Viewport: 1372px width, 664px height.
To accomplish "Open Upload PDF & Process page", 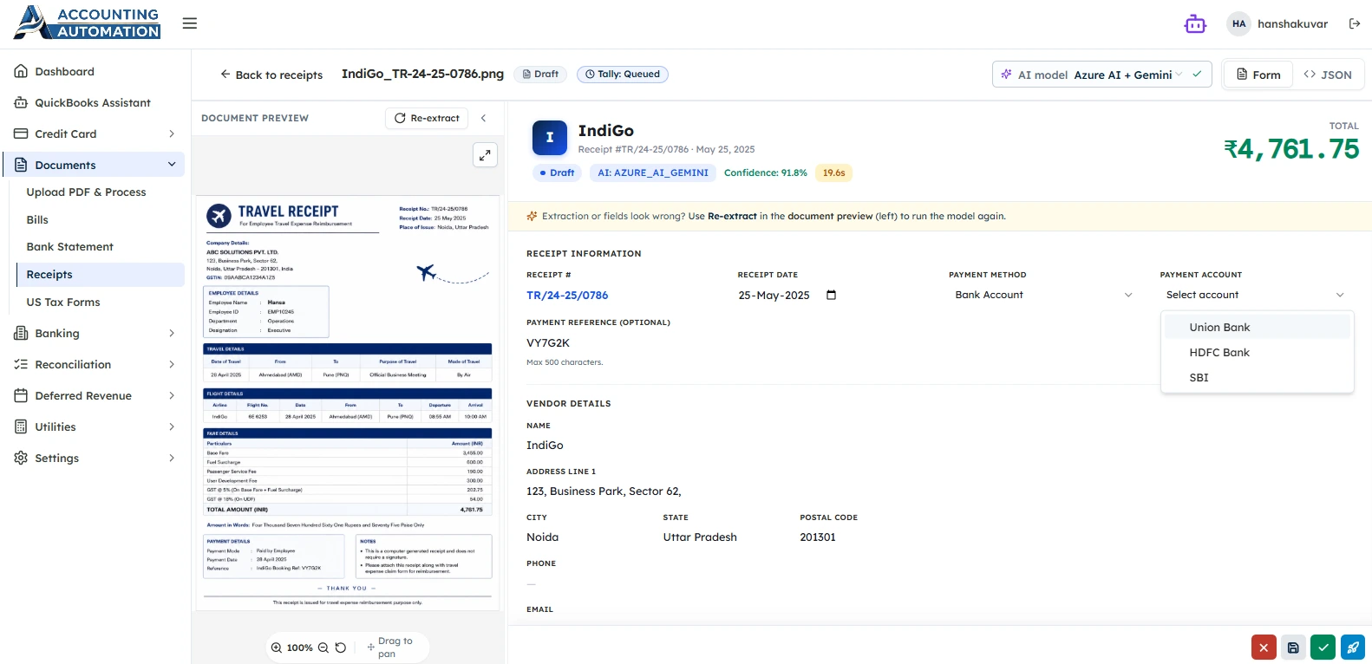I will point(101,192).
